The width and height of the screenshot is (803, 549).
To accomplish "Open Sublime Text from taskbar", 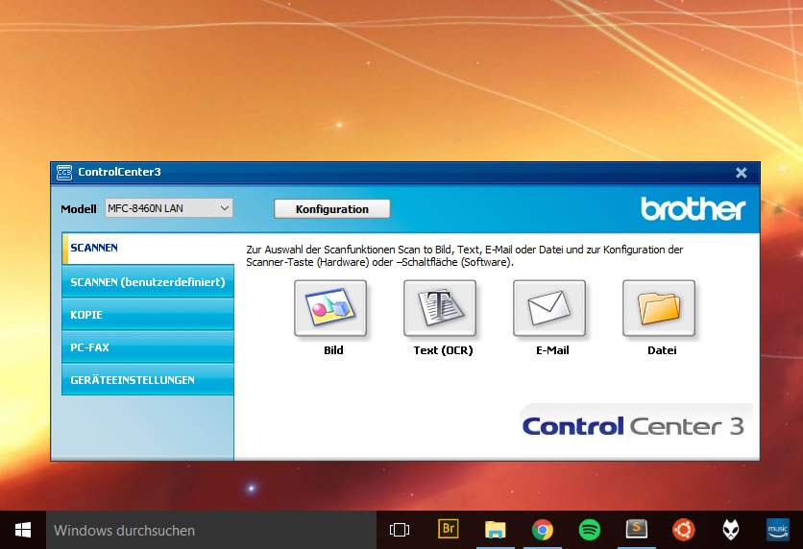I will tap(637, 529).
